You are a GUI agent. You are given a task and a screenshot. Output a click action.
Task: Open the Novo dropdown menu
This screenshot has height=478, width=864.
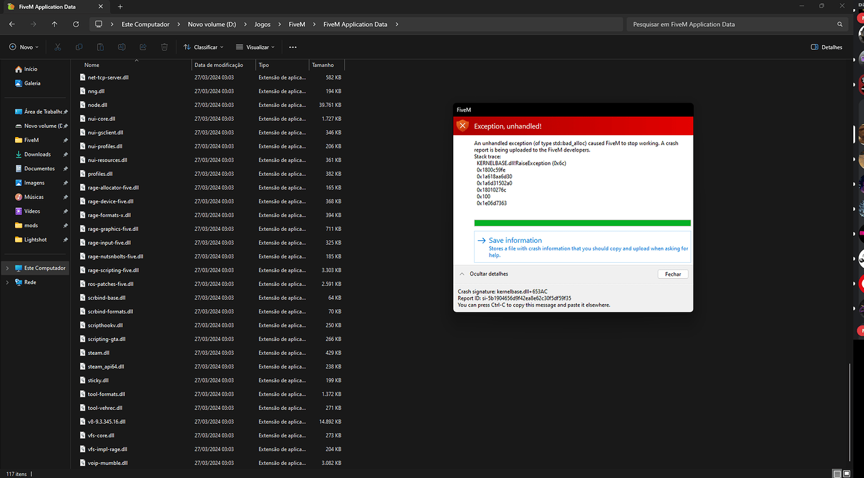23,47
